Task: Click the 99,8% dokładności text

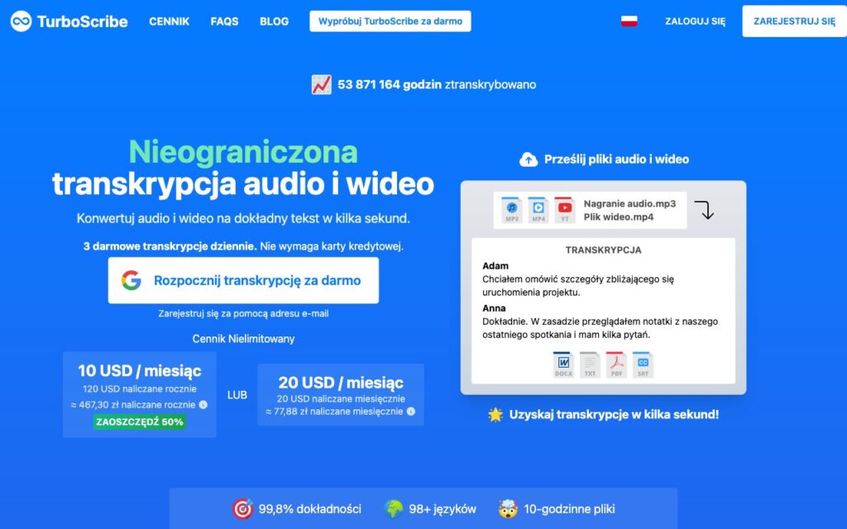Action: 309,509
